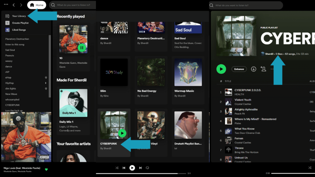315x177 pixels.
Task: Go back with the left arrow
Action: coord(14,5)
